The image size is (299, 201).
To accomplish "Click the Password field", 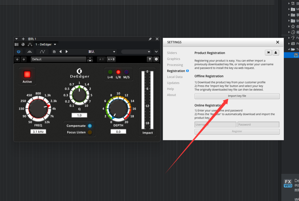I will [258, 125].
